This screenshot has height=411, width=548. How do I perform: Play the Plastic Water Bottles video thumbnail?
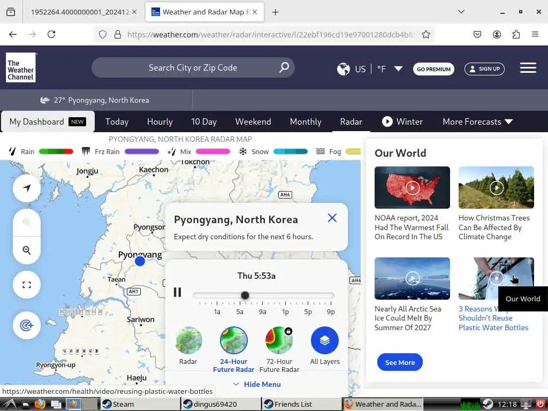(x=496, y=278)
